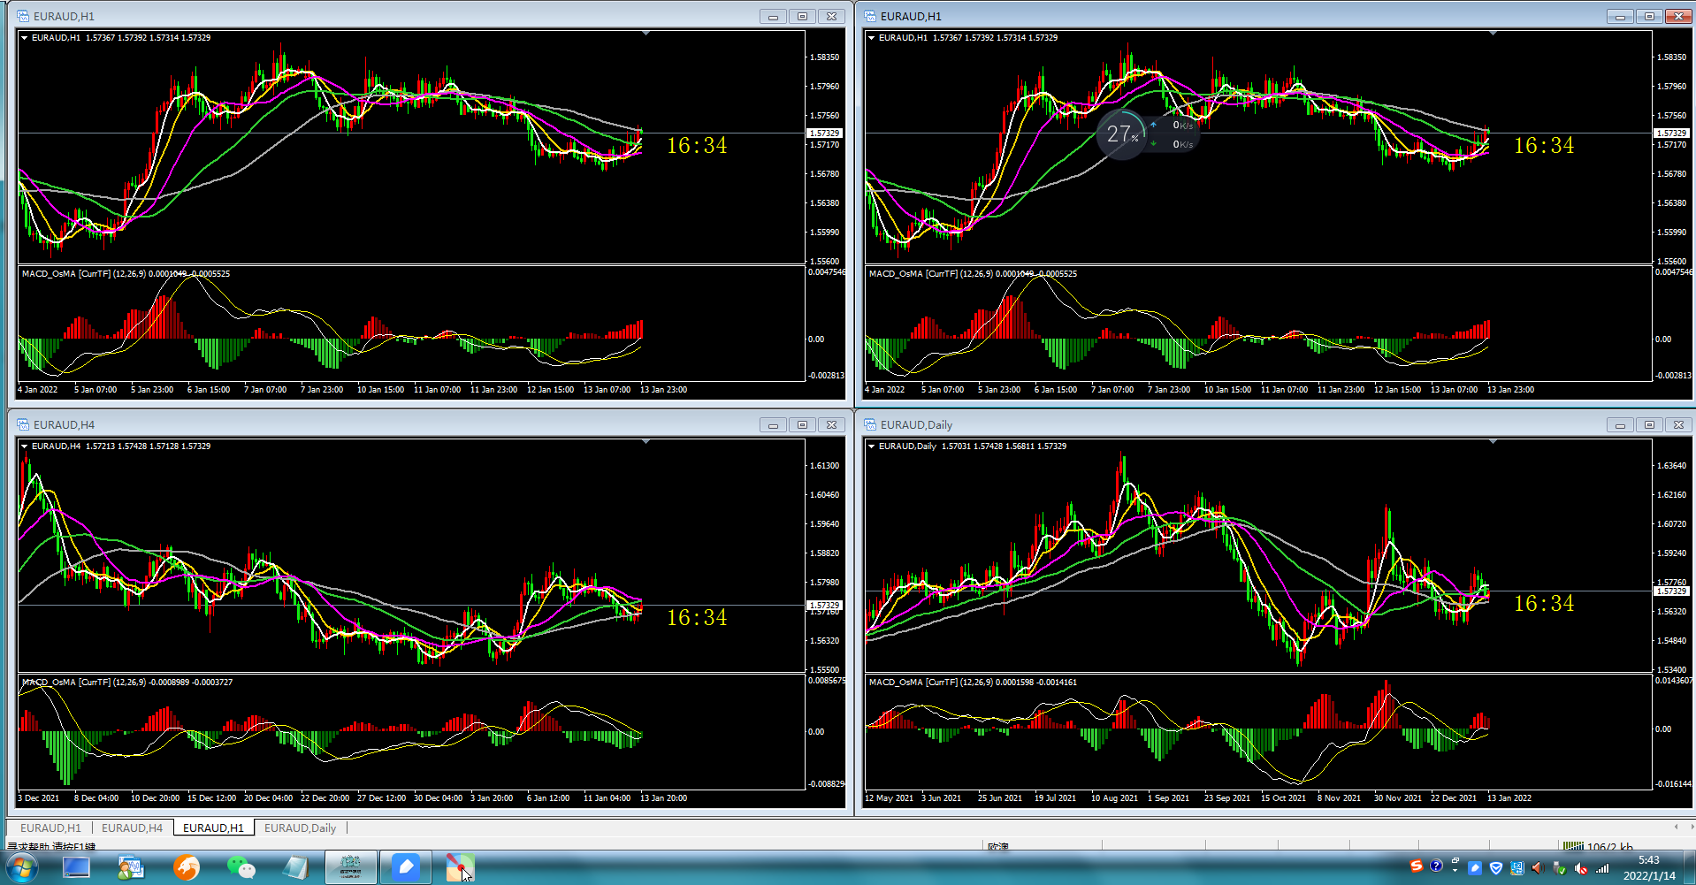
Task: Click the 27% memory floating ball
Action: coord(1122,134)
